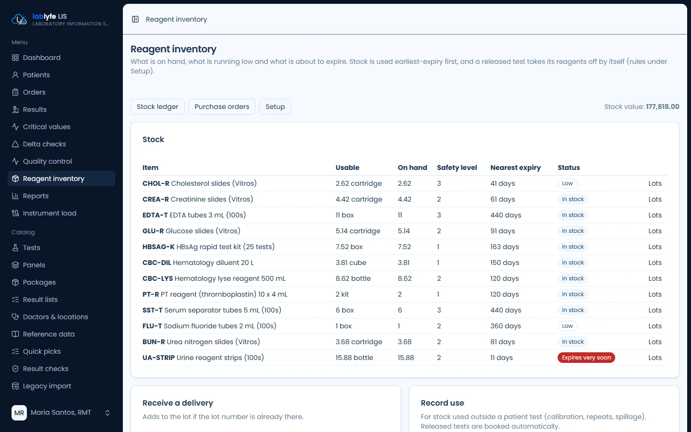Open Purchase orders

[x=222, y=107]
